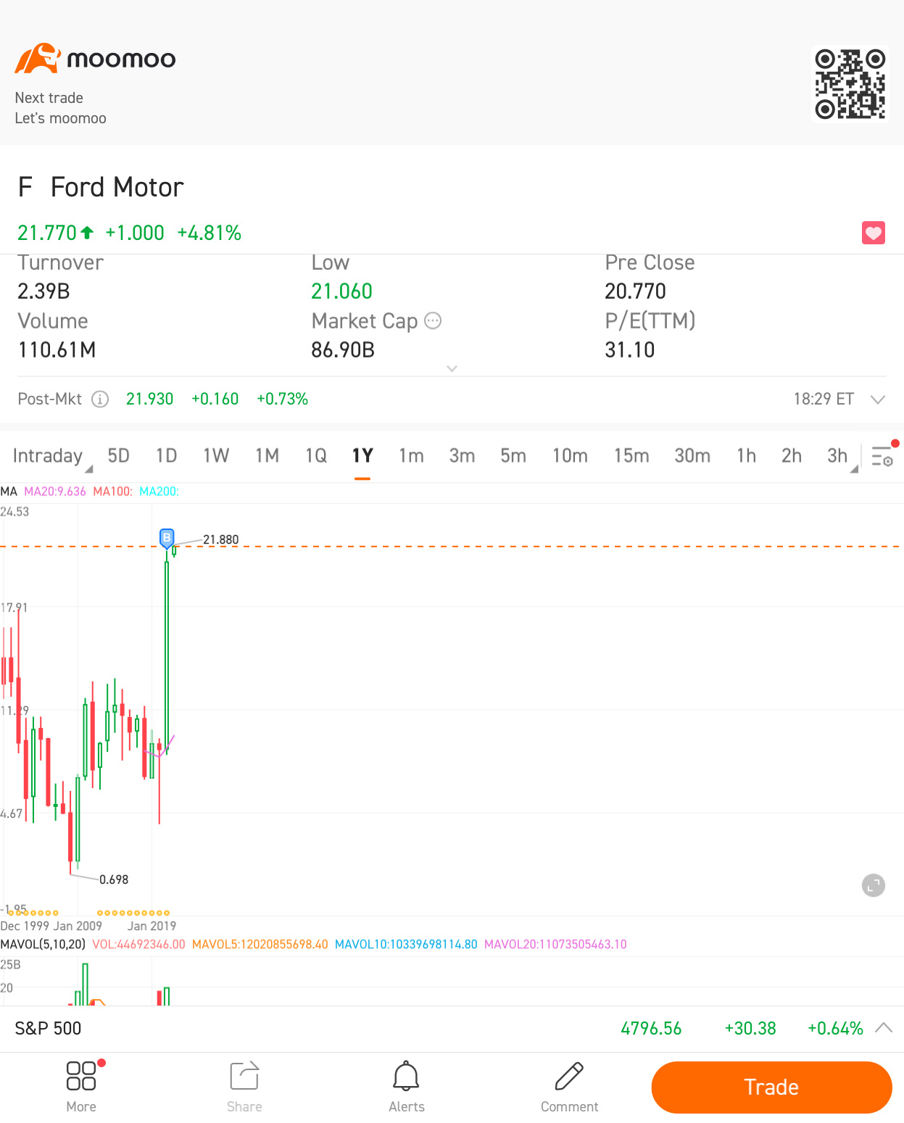Viewport: 904px width, 1123px height.
Task: Select the 5D chart tab
Action: click(x=118, y=455)
